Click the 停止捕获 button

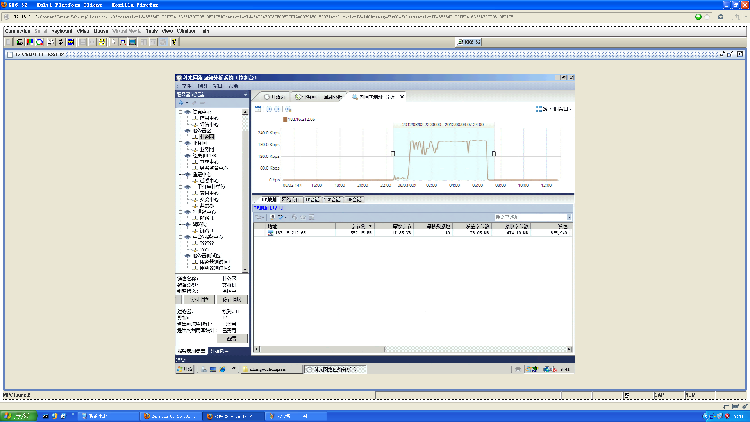[x=232, y=300]
